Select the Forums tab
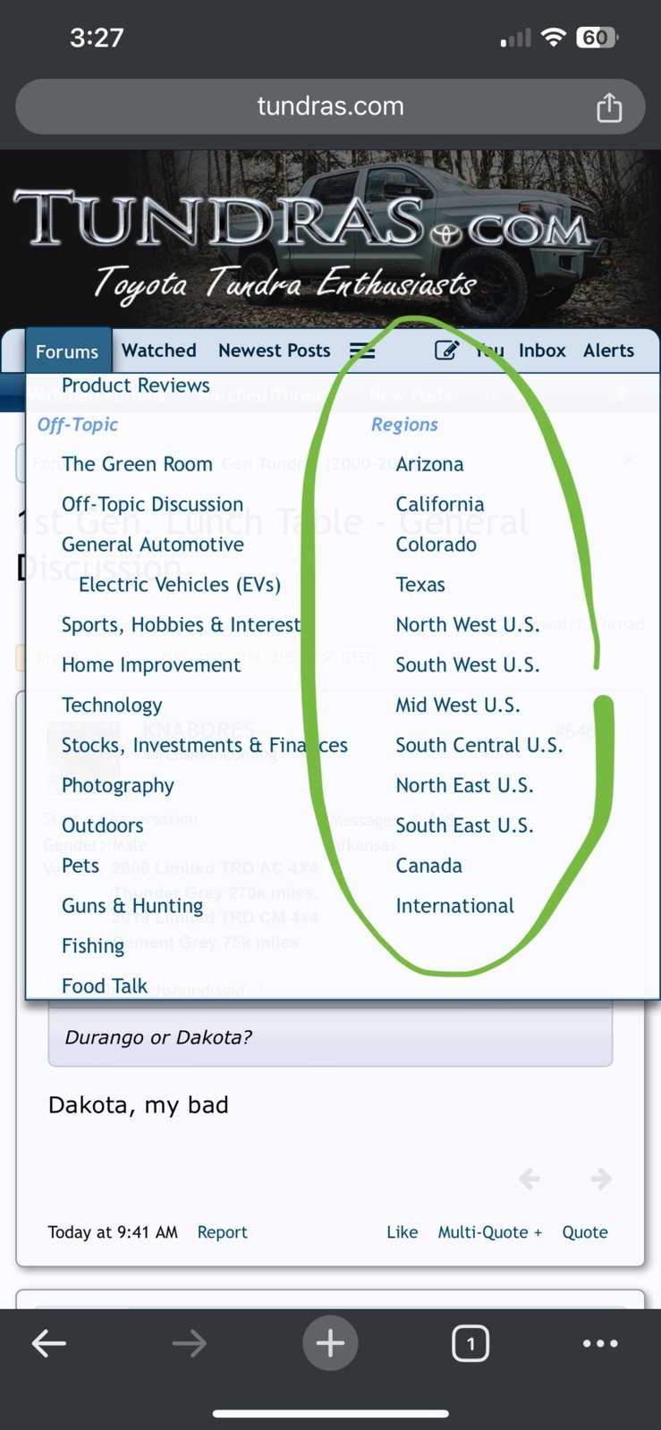 point(67,351)
